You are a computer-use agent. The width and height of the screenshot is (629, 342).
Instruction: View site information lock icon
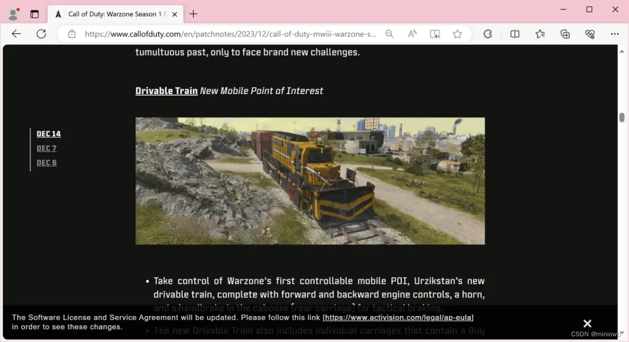click(x=72, y=34)
